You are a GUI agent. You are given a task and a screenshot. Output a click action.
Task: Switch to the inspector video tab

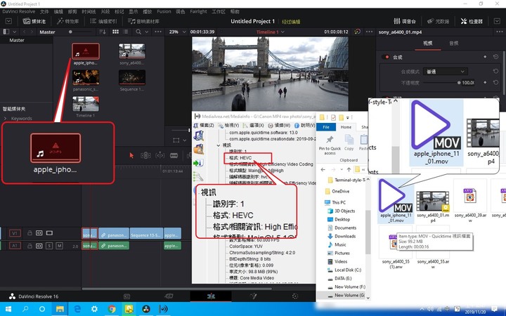[x=427, y=44]
